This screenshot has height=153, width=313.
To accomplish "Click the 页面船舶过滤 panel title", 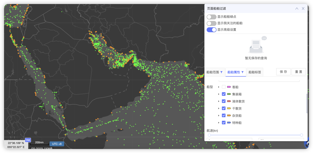I will tap(216, 9).
